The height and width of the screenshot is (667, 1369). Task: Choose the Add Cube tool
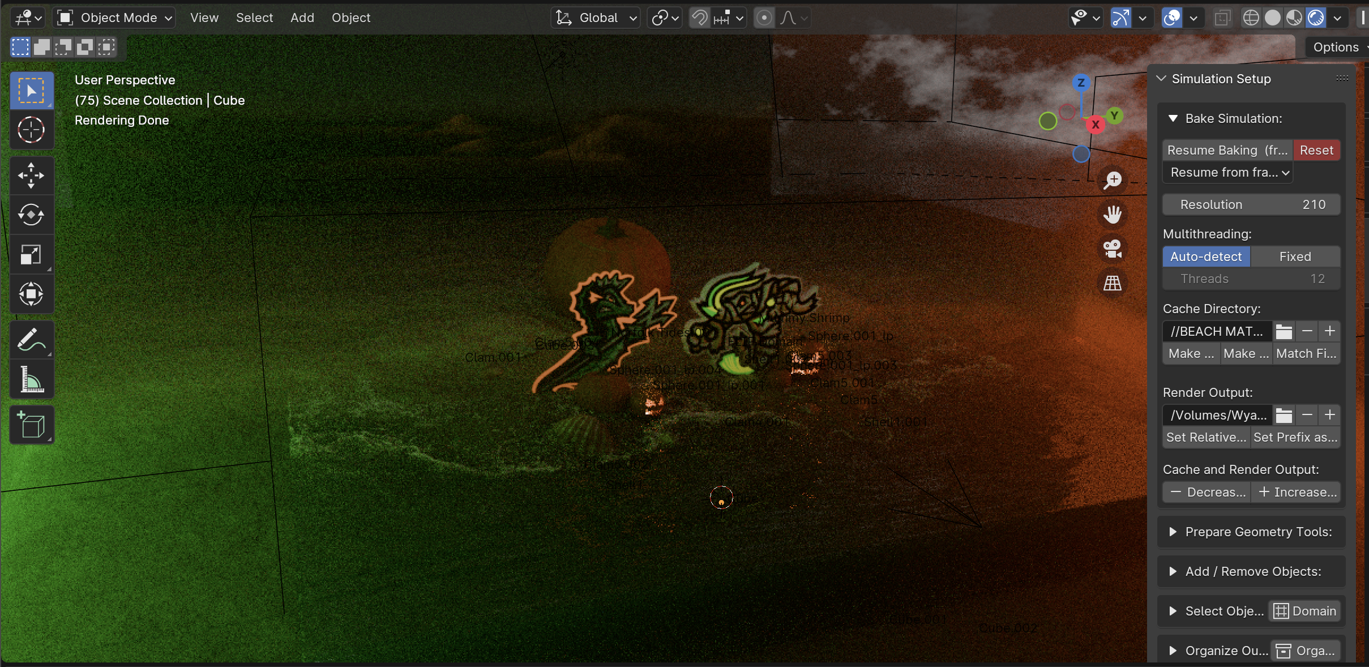31,425
